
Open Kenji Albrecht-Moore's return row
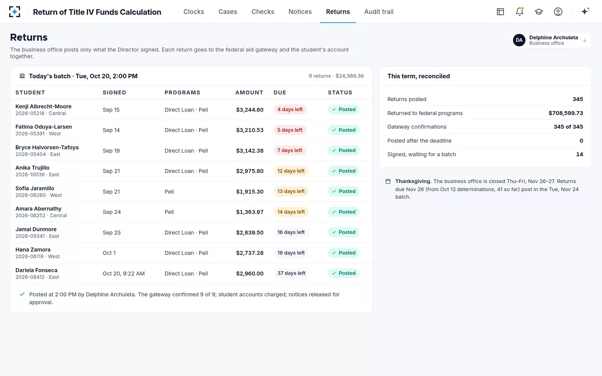click(191, 109)
